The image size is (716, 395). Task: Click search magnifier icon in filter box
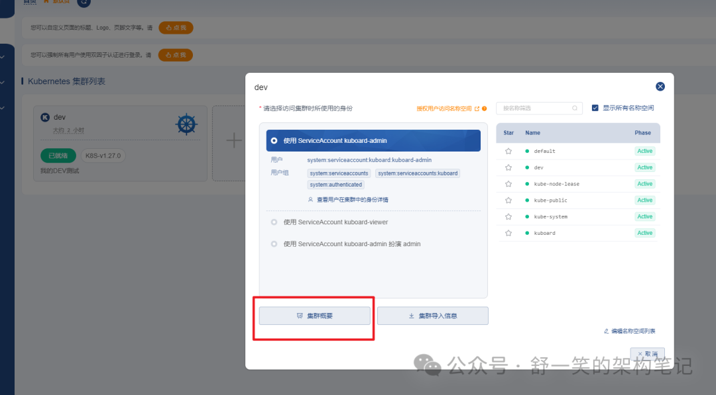[574, 108]
